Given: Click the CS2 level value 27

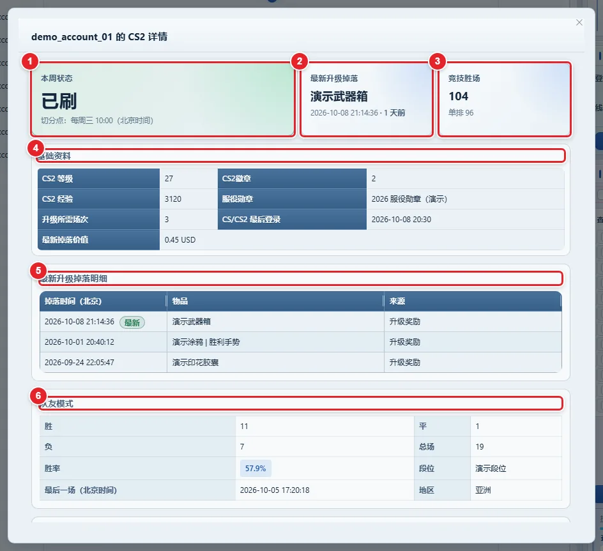Looking at the screenshot, I should [x=169, y=179].
